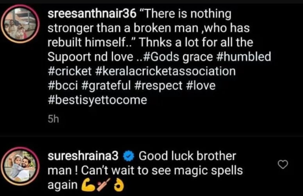Like sureshraina3's comment with the heart icon
Screen dimensions: 303x196
point(283,164)
